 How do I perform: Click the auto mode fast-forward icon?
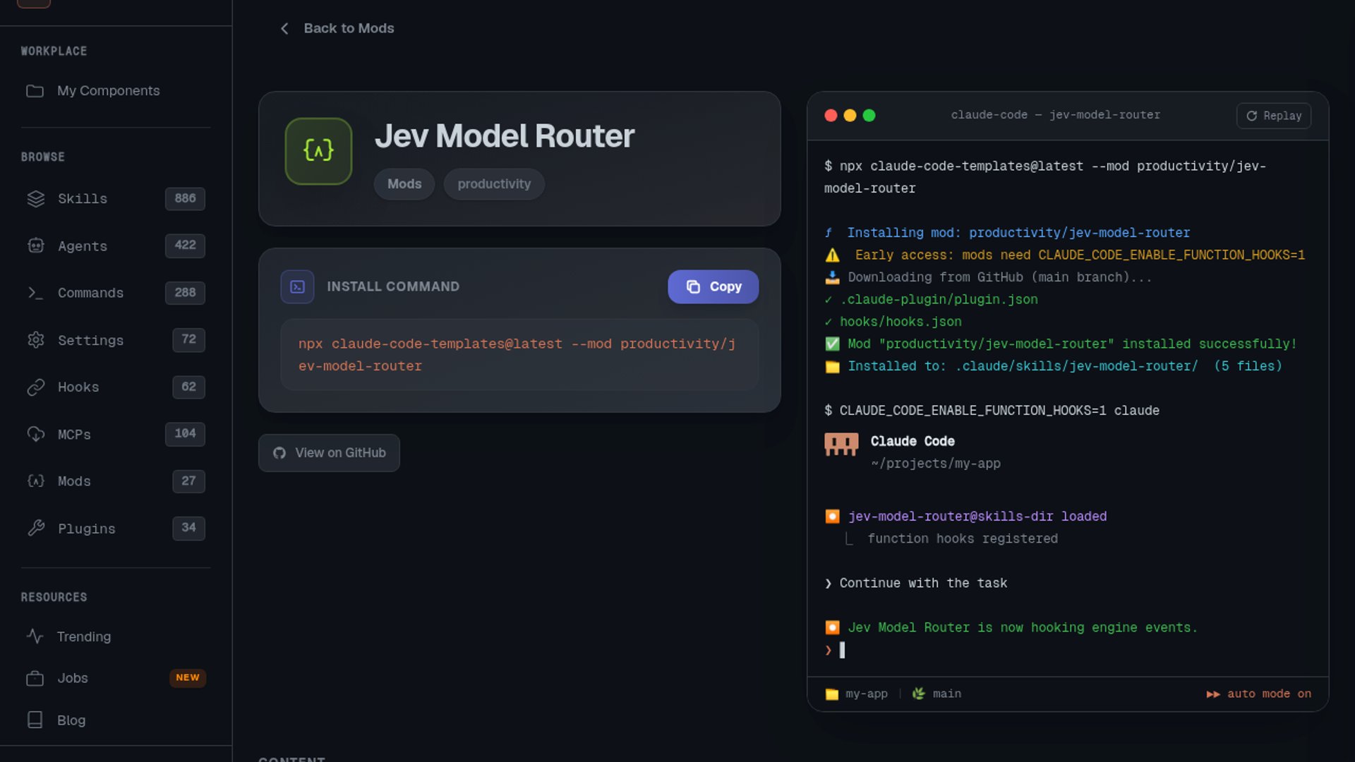tap(1213, 694)
